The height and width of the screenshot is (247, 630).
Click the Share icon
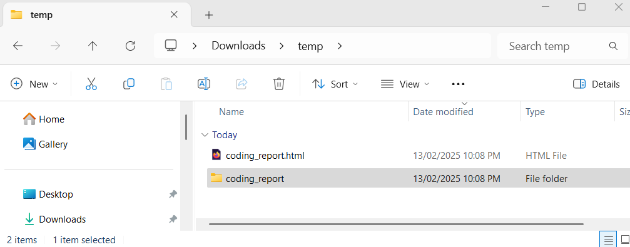click(241, 84)
